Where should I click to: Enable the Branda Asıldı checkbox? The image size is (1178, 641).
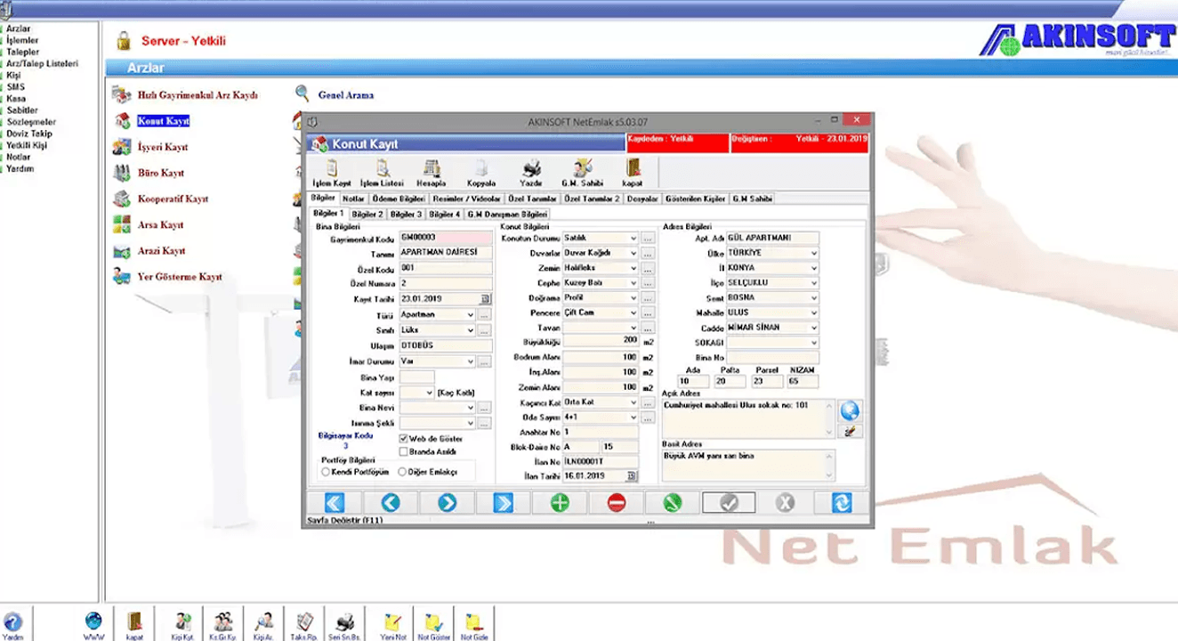coord(404,451)
